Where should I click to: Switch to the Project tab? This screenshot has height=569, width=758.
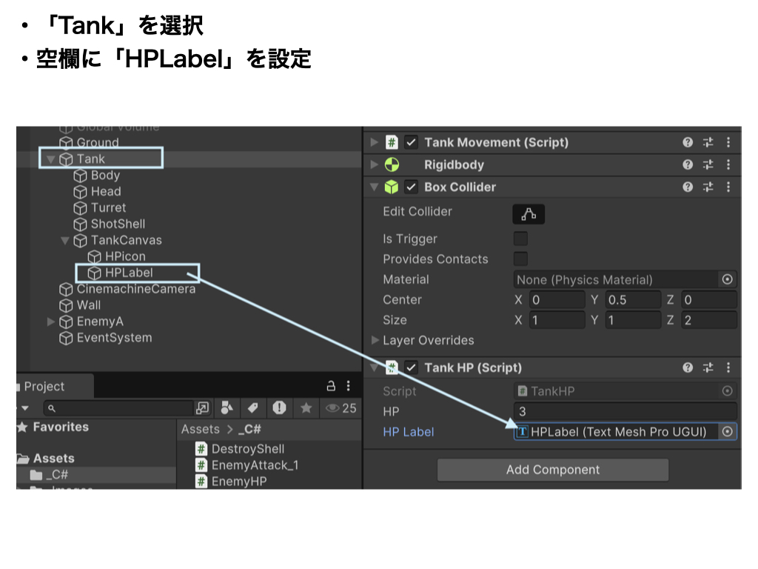(x=44, y=386)
